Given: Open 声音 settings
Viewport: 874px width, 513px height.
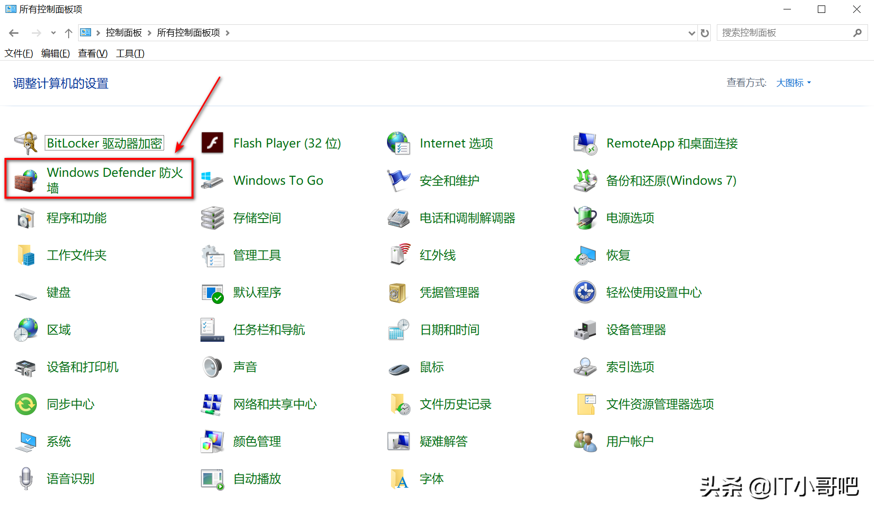Looking at the screenshot, I should [245, 366].
